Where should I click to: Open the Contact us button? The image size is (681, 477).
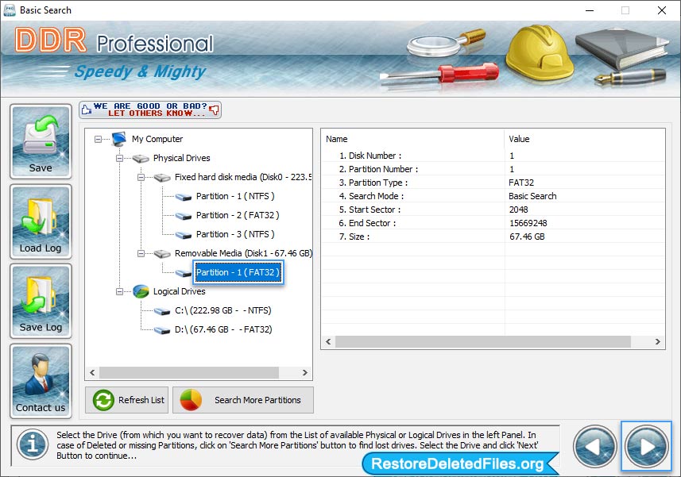pyautogui.click(x=41, y=381)
